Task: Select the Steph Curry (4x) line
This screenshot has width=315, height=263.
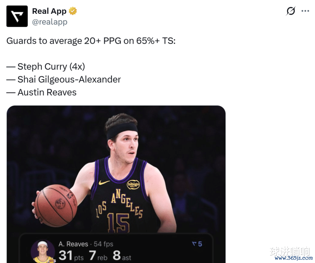Action: click(x=46, y=67)
